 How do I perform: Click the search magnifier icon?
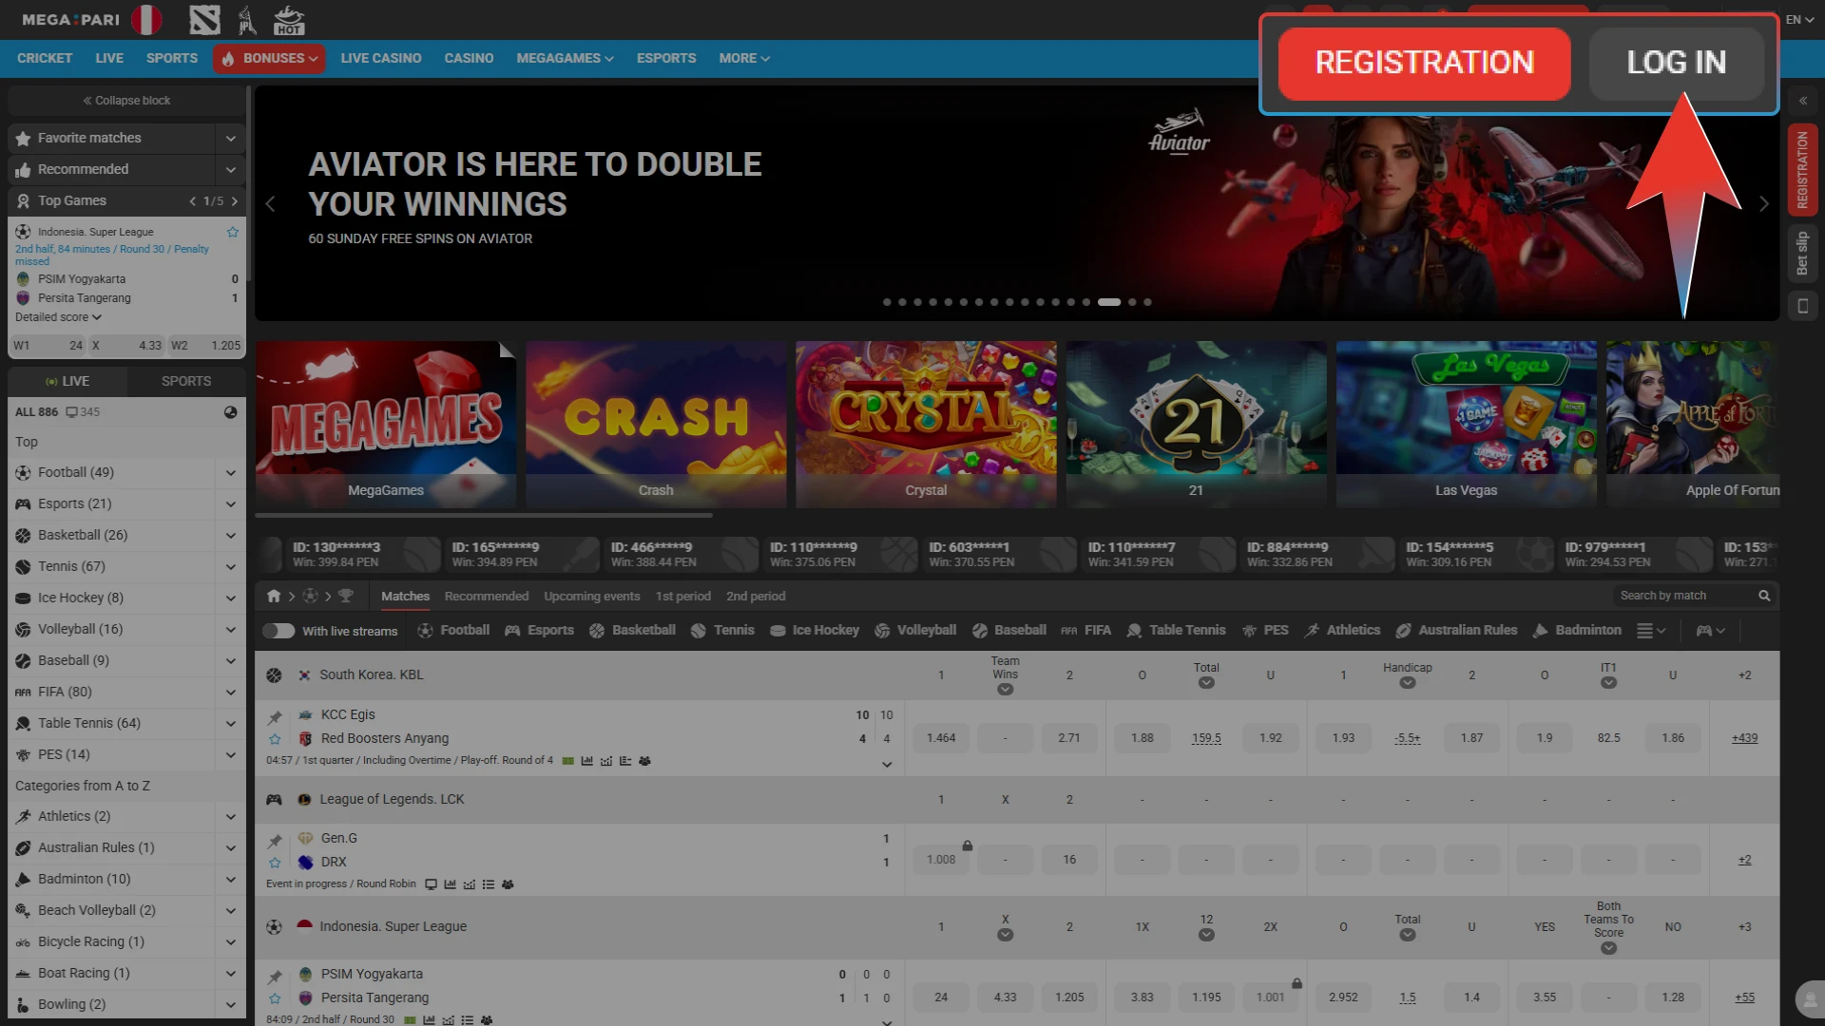[1764, 596]
